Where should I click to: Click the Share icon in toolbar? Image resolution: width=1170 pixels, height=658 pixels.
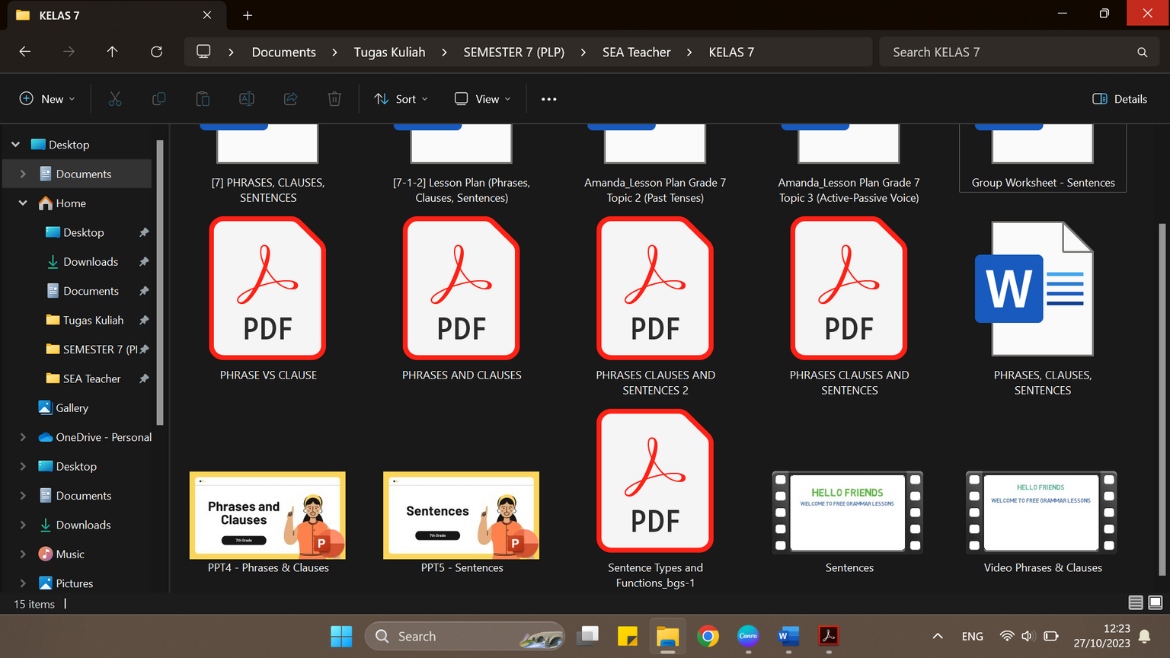(x=290, y=99)
